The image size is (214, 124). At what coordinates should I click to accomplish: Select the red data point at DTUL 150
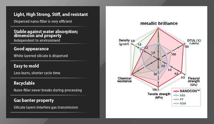183,45
